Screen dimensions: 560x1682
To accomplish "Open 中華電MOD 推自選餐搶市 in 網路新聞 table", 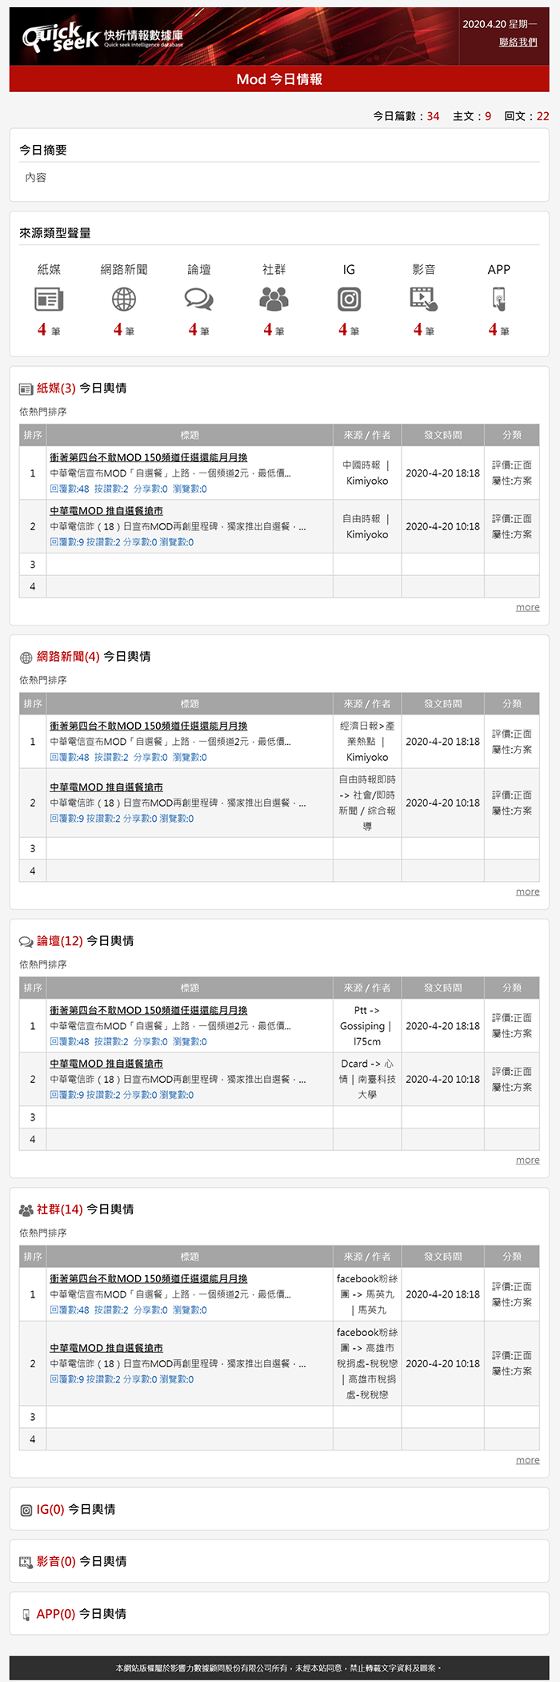I will click(x=106, y=787).
